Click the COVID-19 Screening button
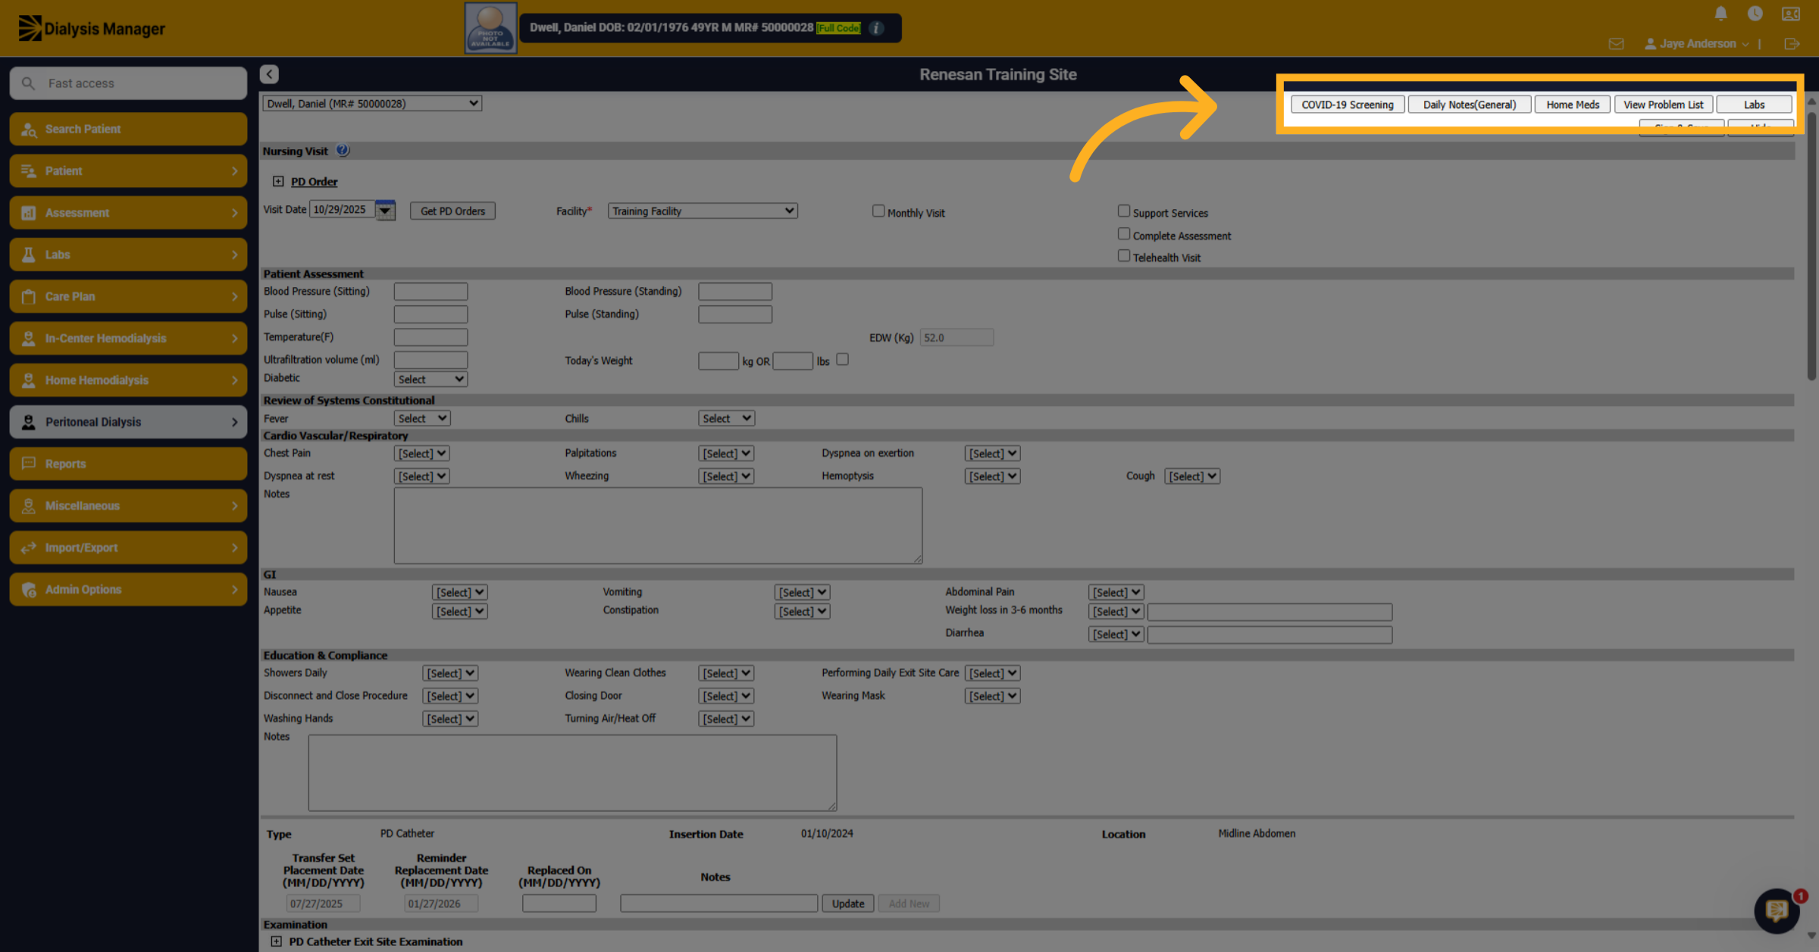 click(1348, 105)
